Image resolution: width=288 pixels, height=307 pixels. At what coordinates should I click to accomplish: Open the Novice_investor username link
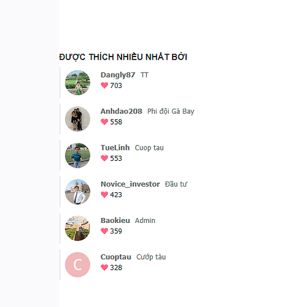point(130,184)
